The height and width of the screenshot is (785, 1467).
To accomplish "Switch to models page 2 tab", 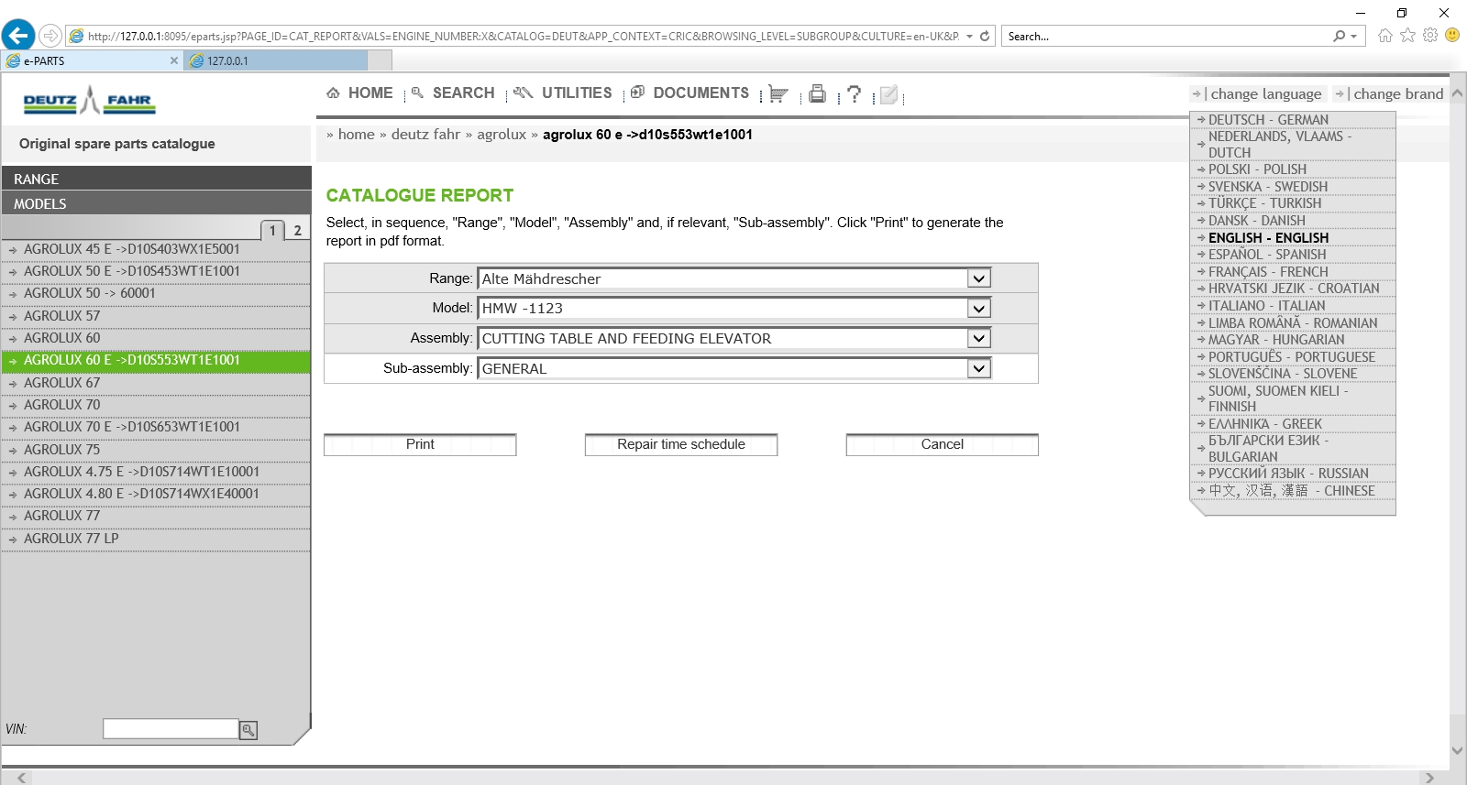I will (297, 230).
